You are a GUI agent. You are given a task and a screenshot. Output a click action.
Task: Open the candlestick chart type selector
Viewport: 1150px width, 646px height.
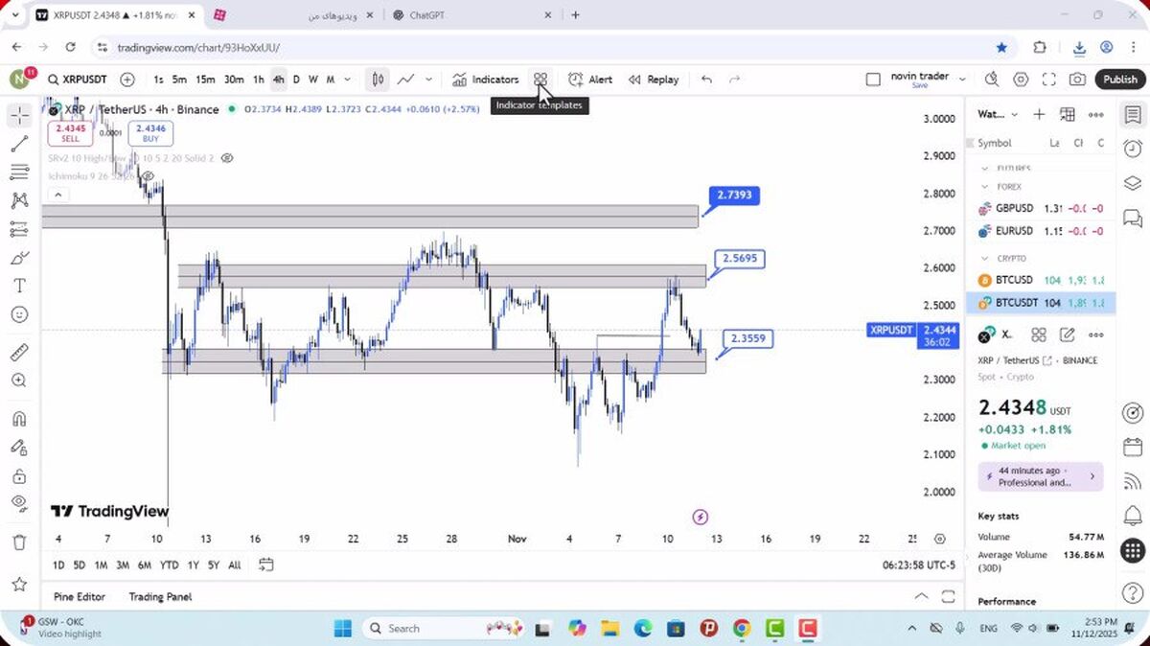click(379, 80)
